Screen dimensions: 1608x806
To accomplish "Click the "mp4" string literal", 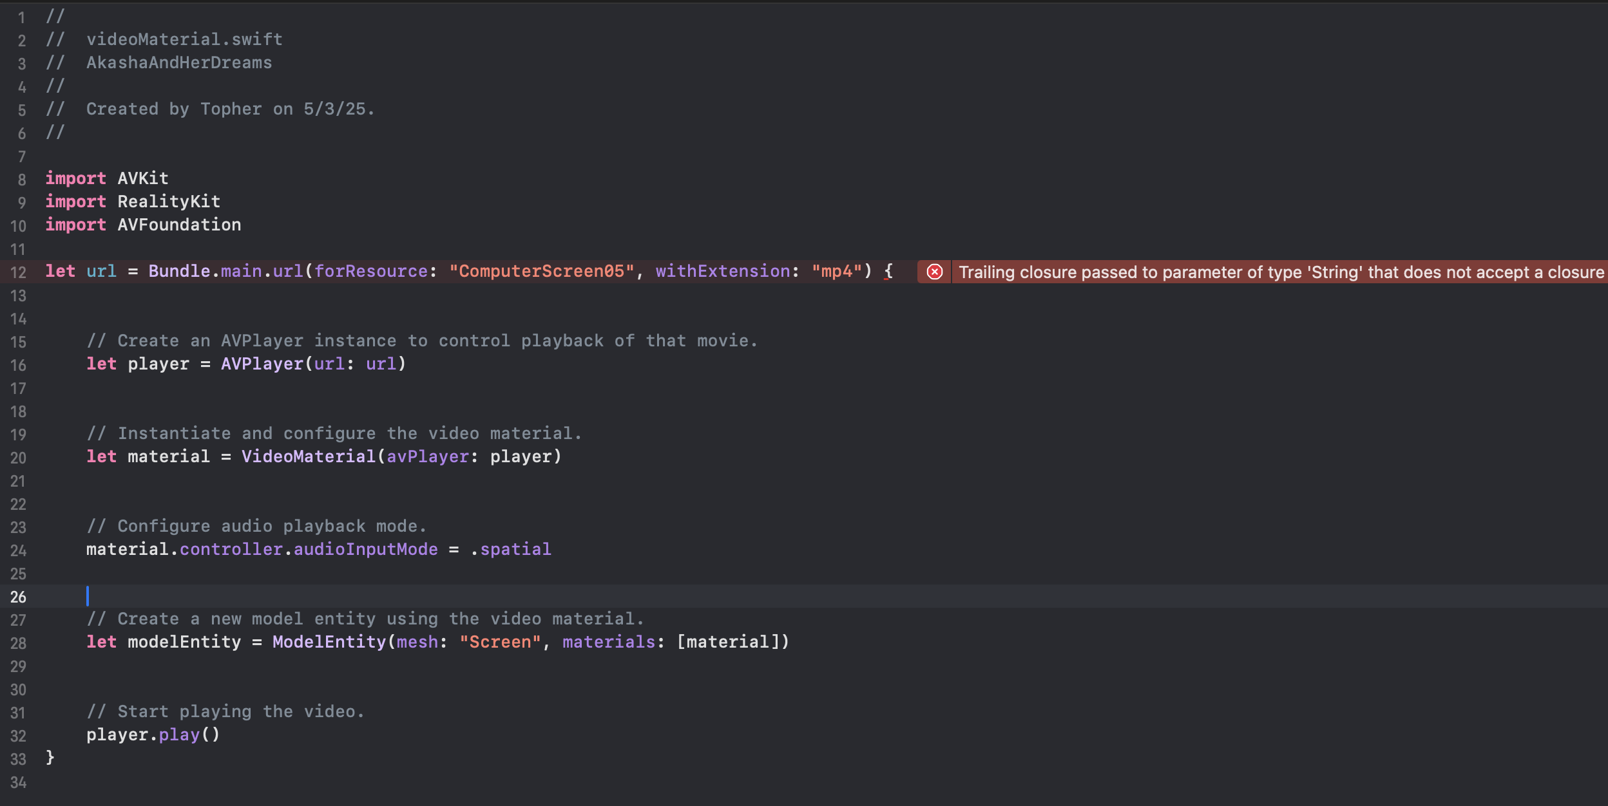I will pyautogui.click(x=837, y=271).
